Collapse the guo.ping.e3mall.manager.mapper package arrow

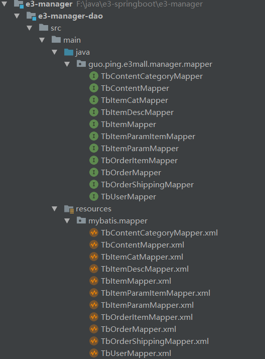point(67,64)
